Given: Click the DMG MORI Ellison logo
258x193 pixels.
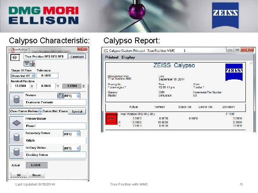Looking at the screenshot, I should (44, 15).
